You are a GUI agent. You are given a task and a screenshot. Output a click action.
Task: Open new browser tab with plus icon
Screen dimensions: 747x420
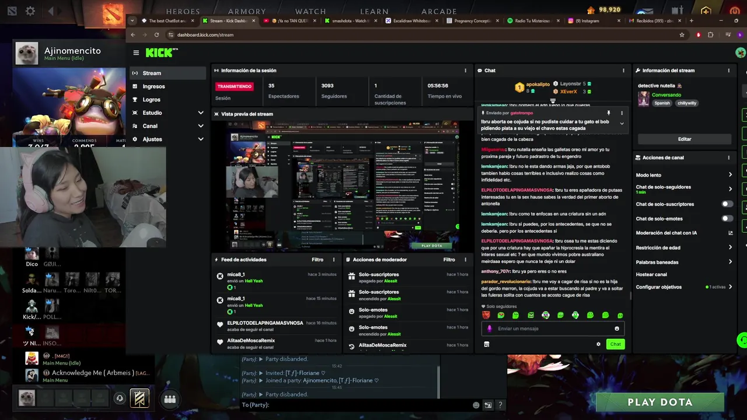pyautogui.click(x=692, y=21)
